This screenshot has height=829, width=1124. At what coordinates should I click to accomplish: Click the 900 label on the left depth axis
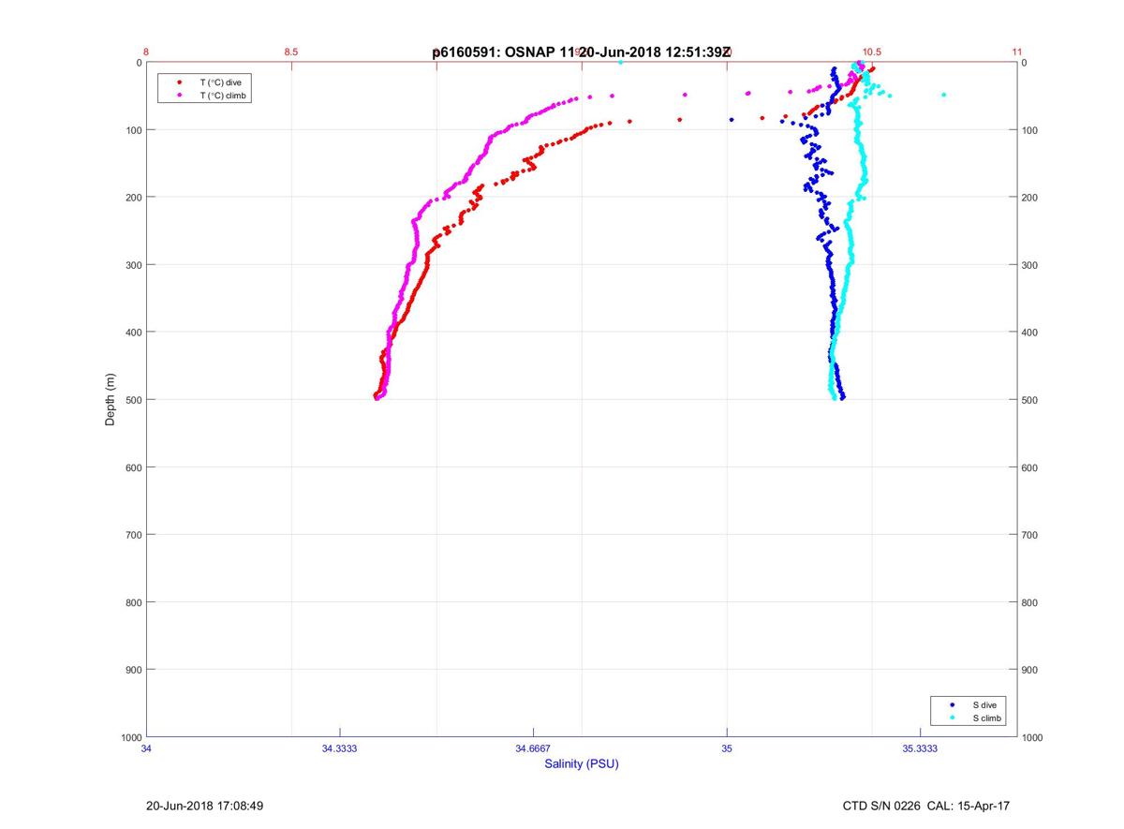coord(133,670)
